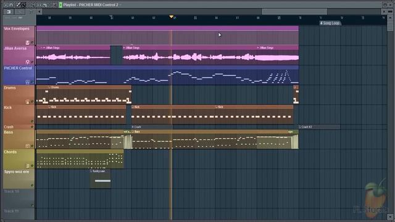This screenshot has height=222, width=395.
Task: Mute the Jillian Aversa track
Action: [x=32, y=62]
